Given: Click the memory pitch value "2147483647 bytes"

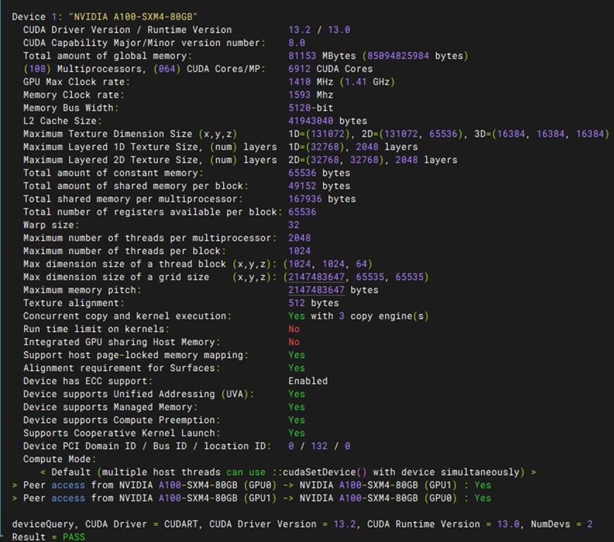Looking at the screenshot, I should click(x=333, y=289).
